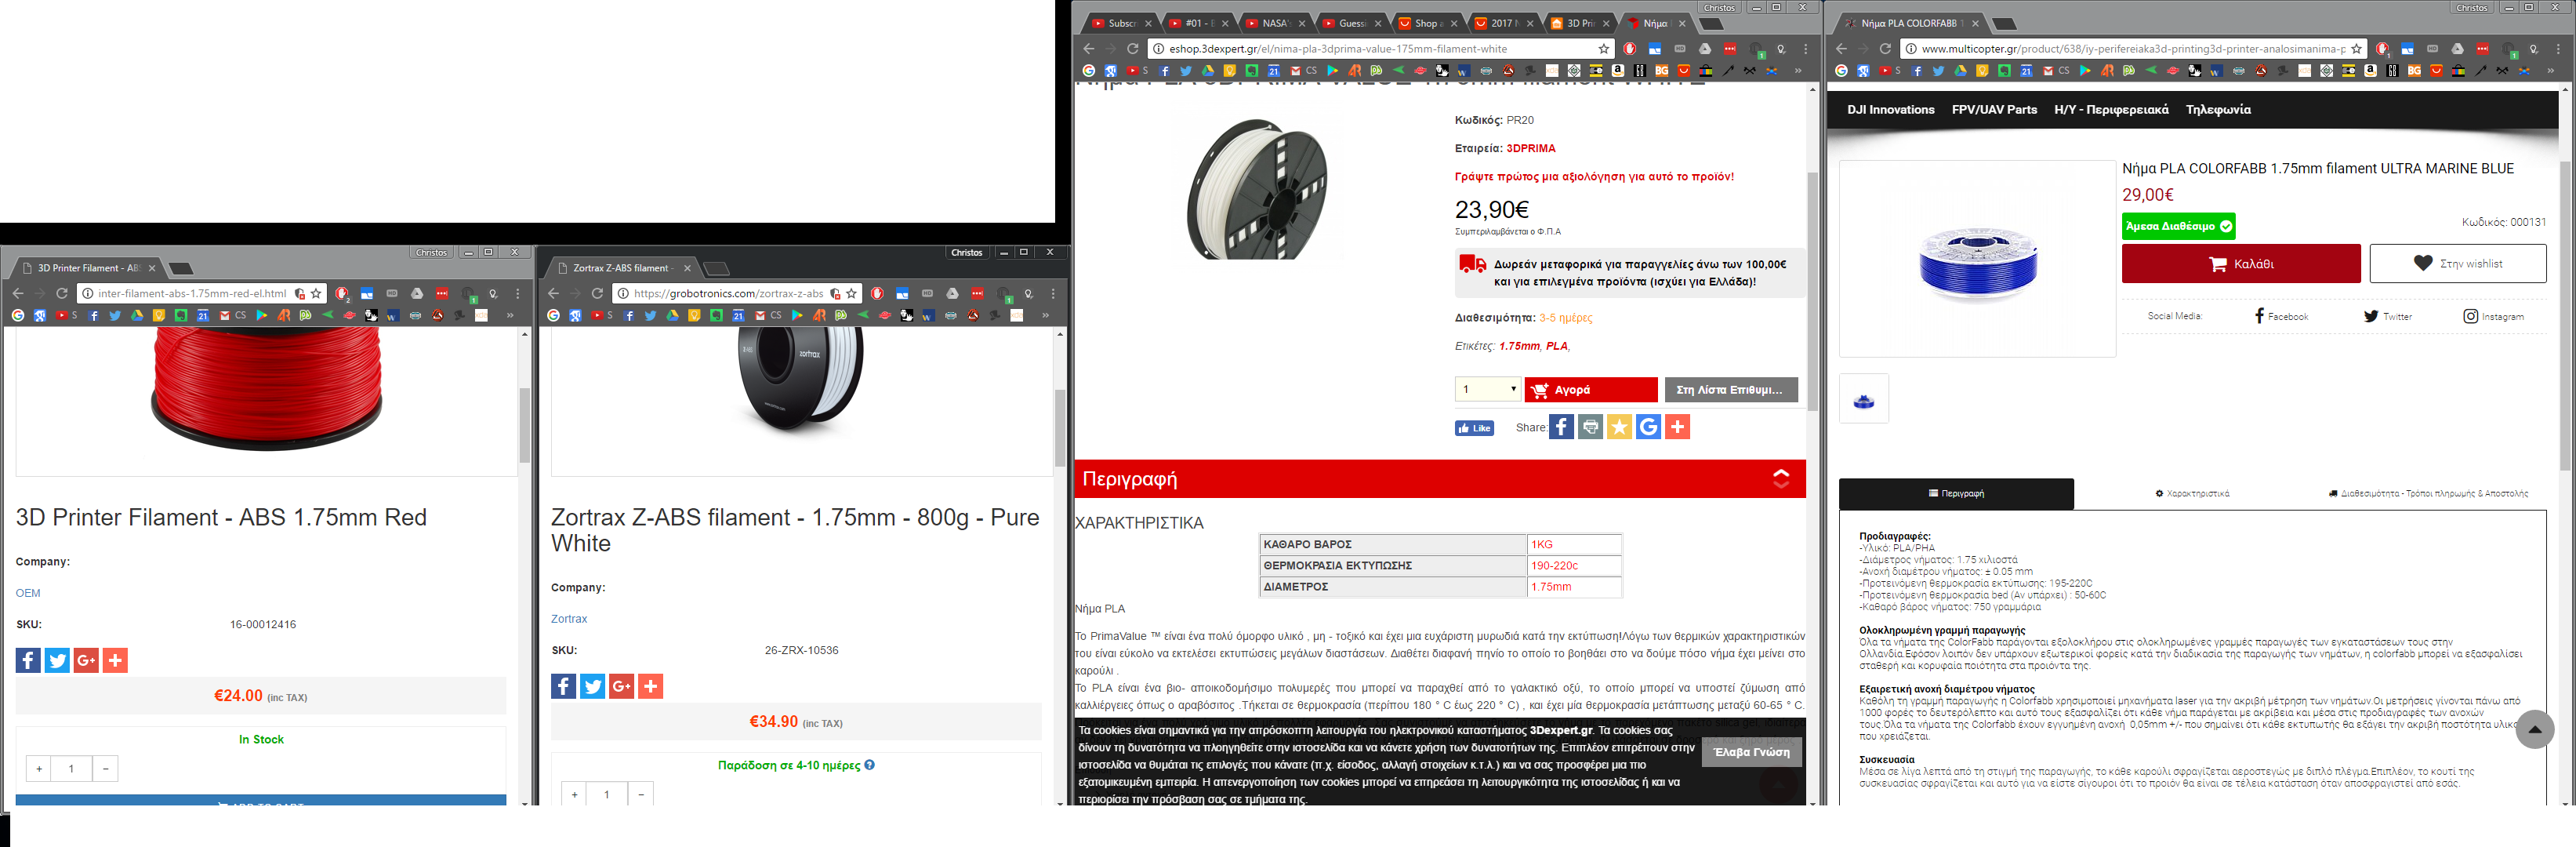Add ColorFabb filament with Καλάθι button

coord(2240,264)
